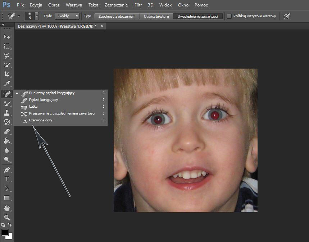Click the Spot Healing Brush toolbox icon
Screen dimensions: 309x242
pyautogui.click(x=7, y=94)
